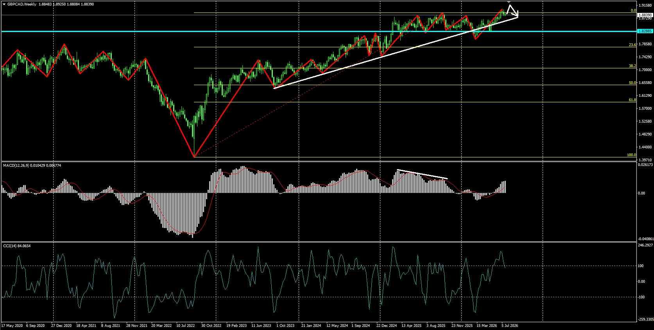Click the current price tag 1.88390 on the price scale
Screen dimensions: 654x330
click(645, 14)
